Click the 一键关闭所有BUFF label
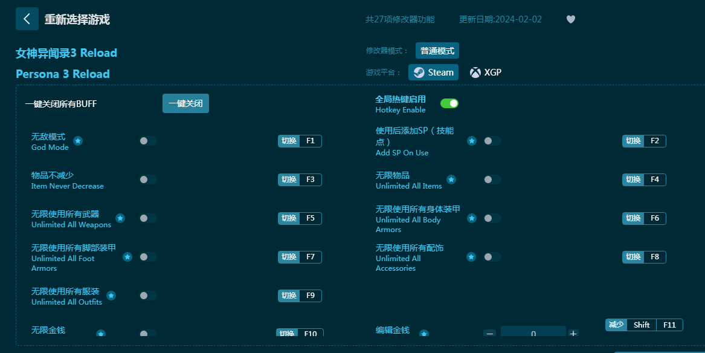 (x=61, y=104)
